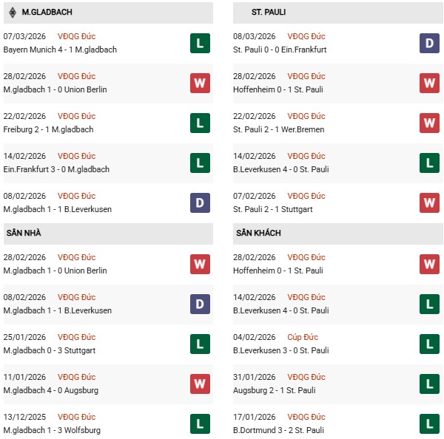The width and height of the screenshot is (444, 439).
Task: Click the W badge for M.gladbach 4-0 Augsburg
Action: tap(199, 384)
